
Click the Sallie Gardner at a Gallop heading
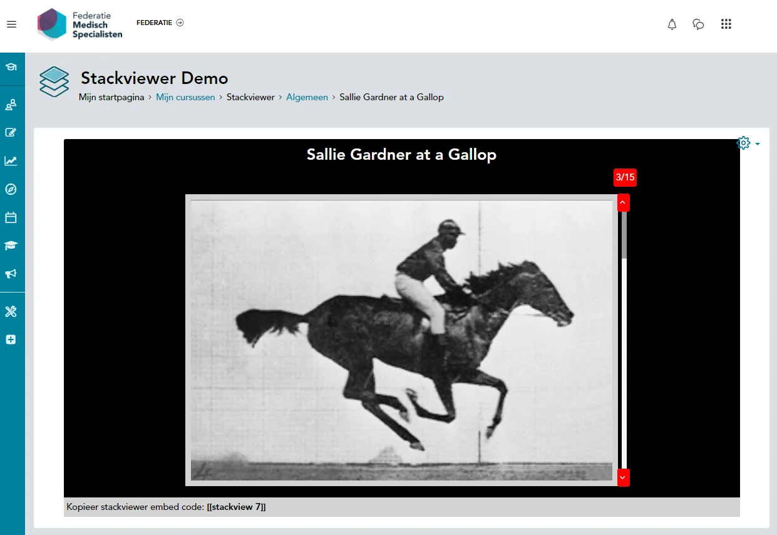point(401,154)
